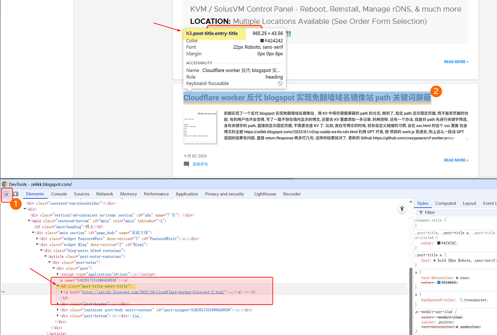497x335 pixels.
Task: Click the cloudflare-worker-blogspot-2.html URL in DOM
Action: (153, 292)
